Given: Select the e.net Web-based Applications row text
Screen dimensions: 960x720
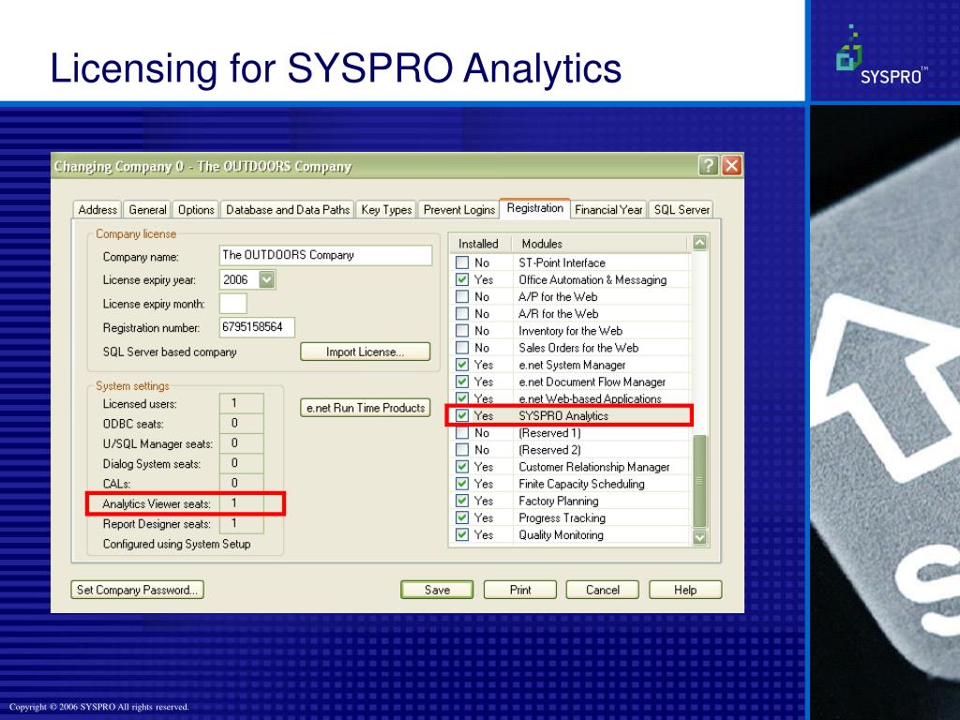Looking at the screenshot, I should pos(591,398).
